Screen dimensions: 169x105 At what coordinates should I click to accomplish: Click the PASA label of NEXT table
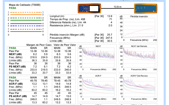12,48
